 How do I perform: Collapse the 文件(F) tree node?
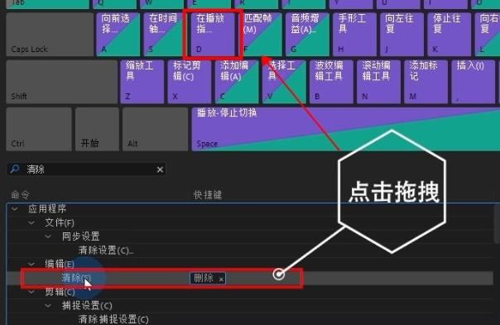[x=31, y=222]
